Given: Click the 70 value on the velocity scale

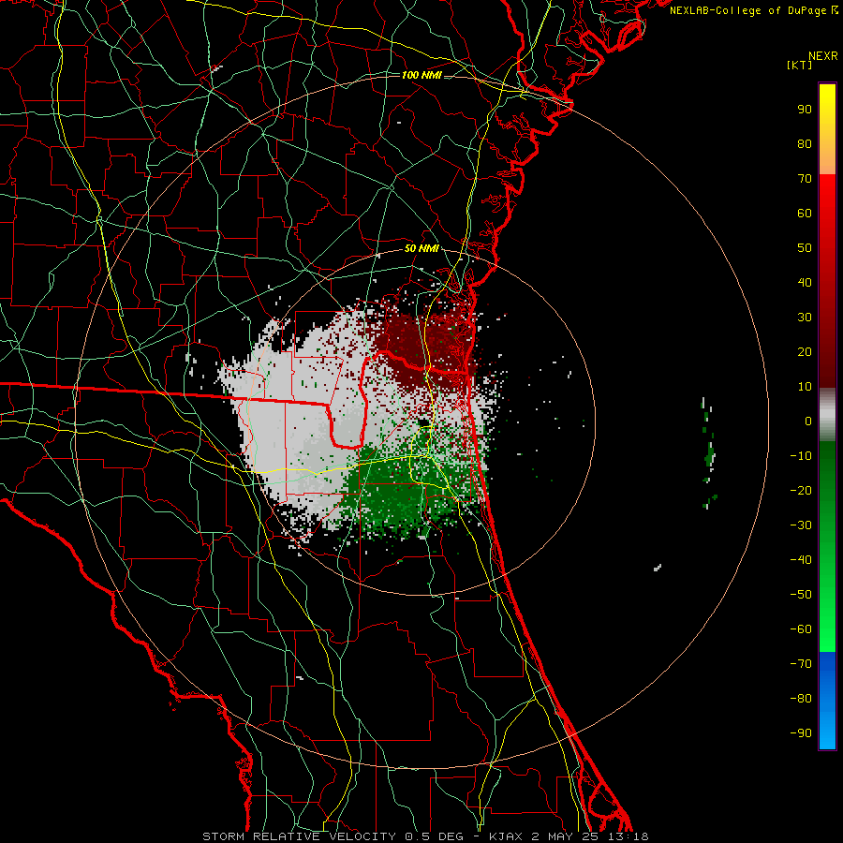Looking at the screenshot, I should click(805, 179).
